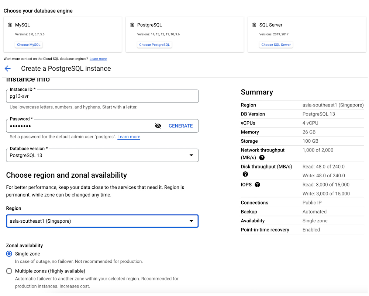Viewport: 369px width, 296px height.
Task: Click the back arrow next to Create a PostgreSQL instance
Action: [x=7, y=69]
